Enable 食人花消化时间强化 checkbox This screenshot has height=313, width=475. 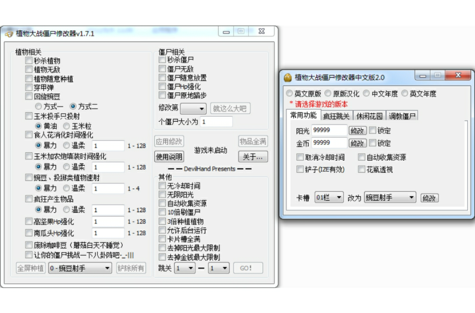(x=29, y=134)
